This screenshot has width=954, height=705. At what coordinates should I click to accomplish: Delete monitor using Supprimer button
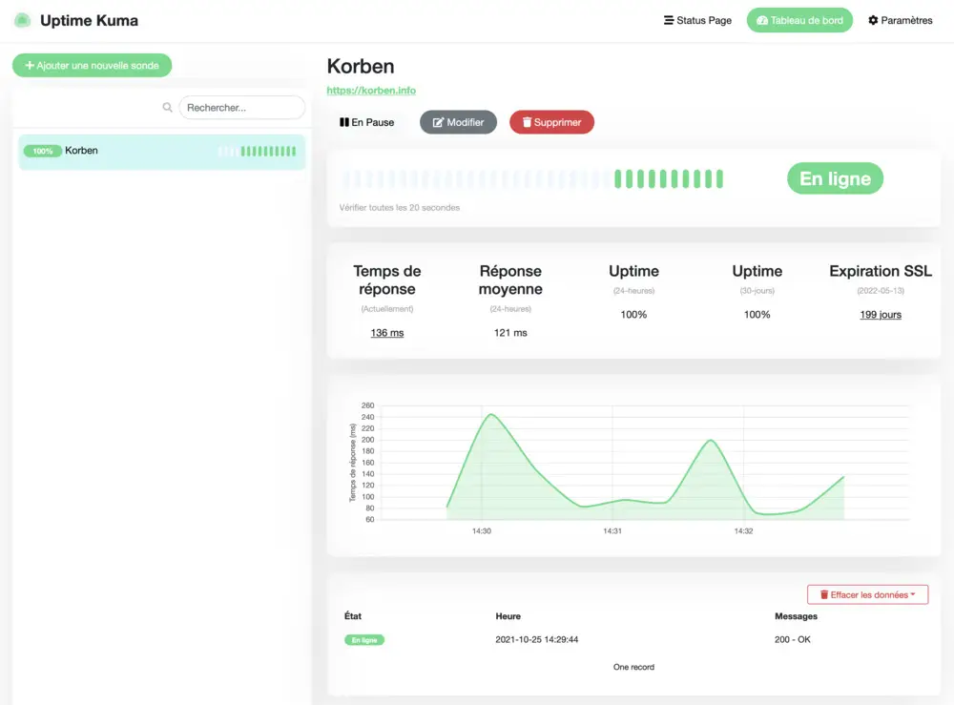pos(551,122)
